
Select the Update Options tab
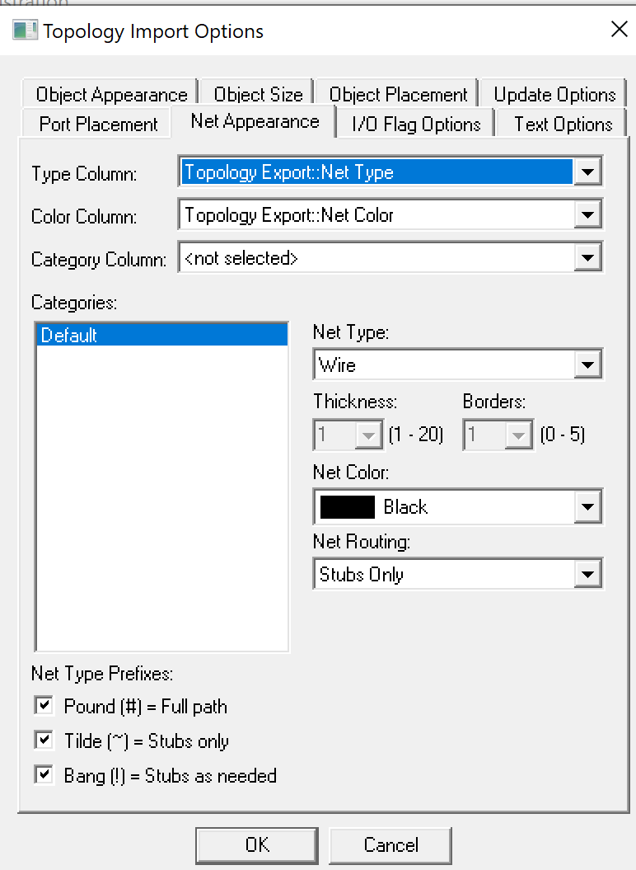(x=555, y=95)
